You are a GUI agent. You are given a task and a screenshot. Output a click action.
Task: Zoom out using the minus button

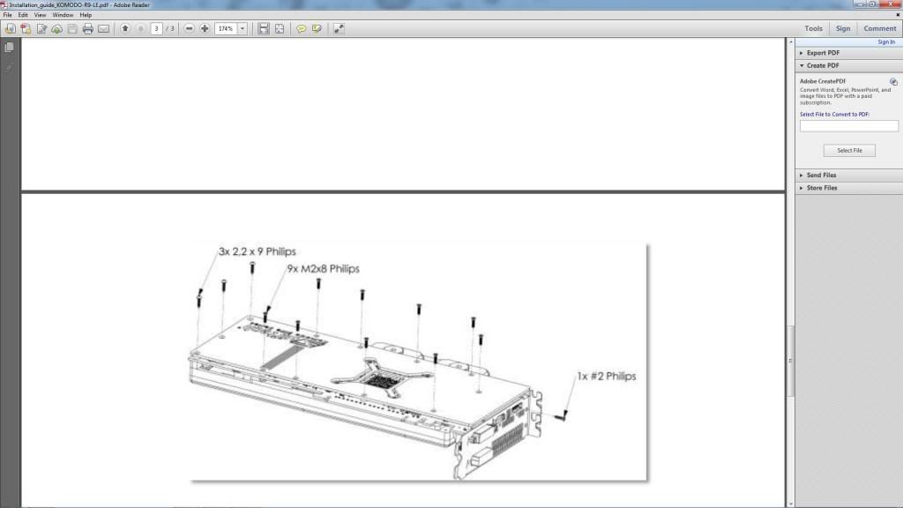[190, 29]
